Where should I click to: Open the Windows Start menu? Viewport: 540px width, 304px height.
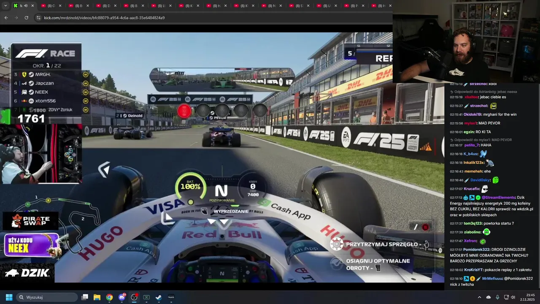tap(9, 297)
